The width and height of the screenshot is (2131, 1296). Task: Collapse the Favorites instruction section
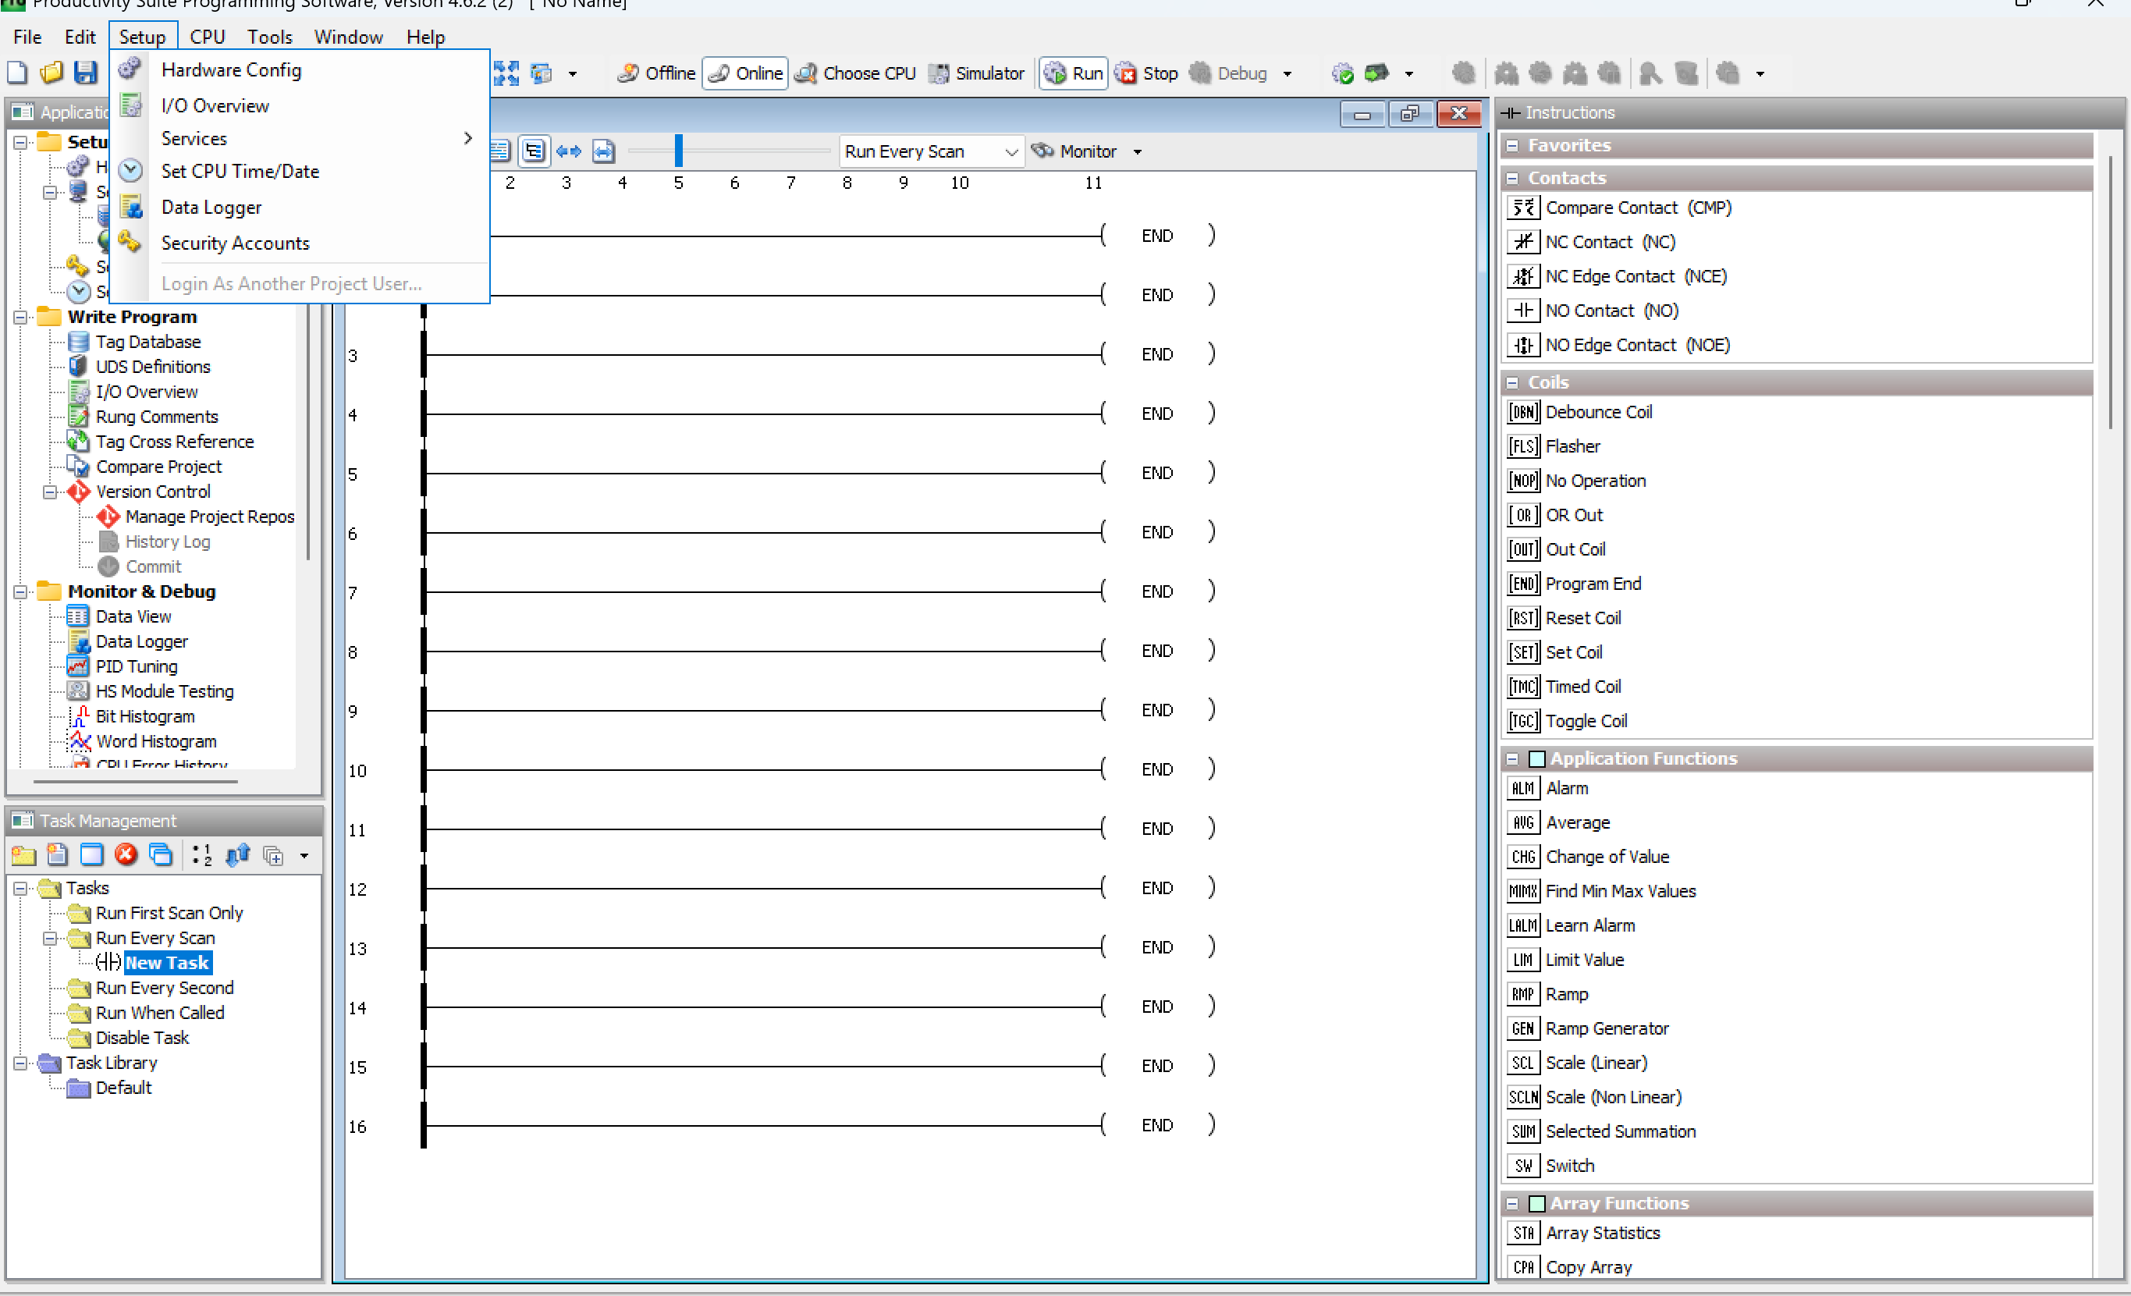click(x=1513, y=145)
